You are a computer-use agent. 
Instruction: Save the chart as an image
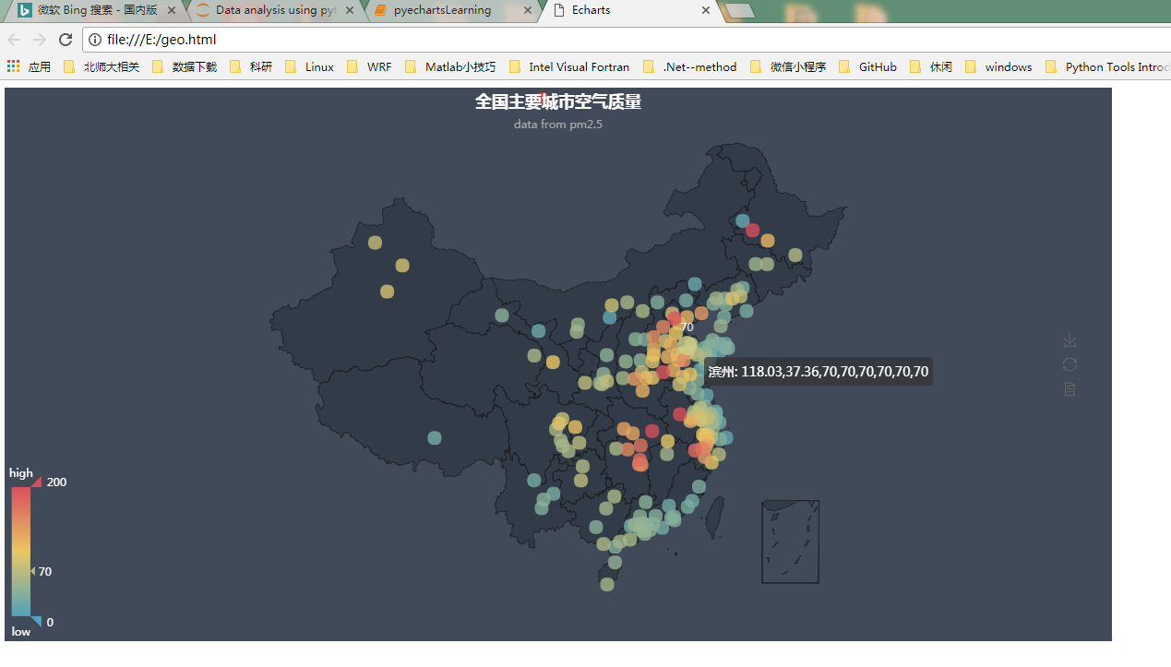coord(1069,339)
